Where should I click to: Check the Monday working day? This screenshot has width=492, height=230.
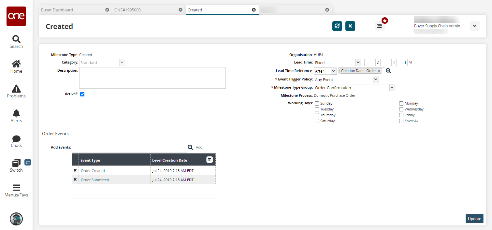tap(401, 103)
